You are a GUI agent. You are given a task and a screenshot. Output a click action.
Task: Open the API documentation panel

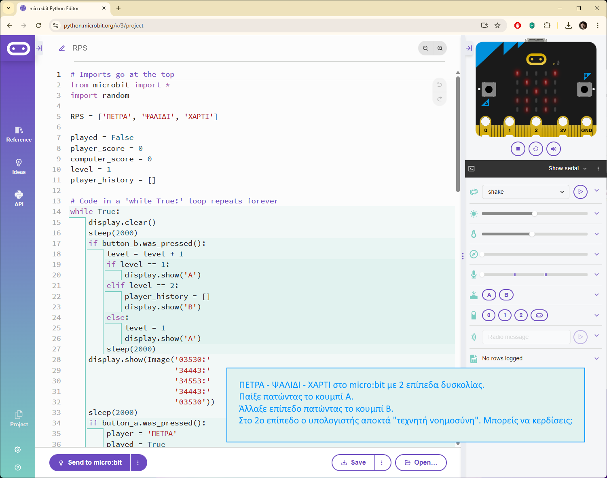click(19, 199)
